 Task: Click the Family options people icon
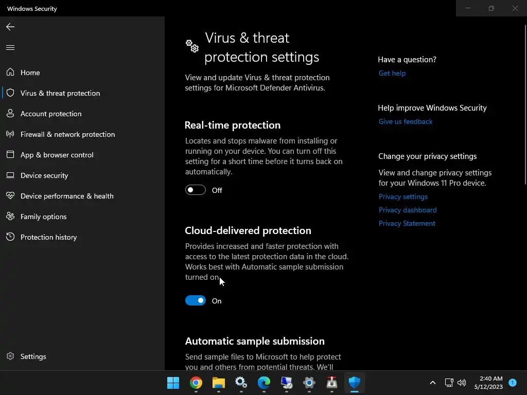pyautogui.click(x=10, y=217)
